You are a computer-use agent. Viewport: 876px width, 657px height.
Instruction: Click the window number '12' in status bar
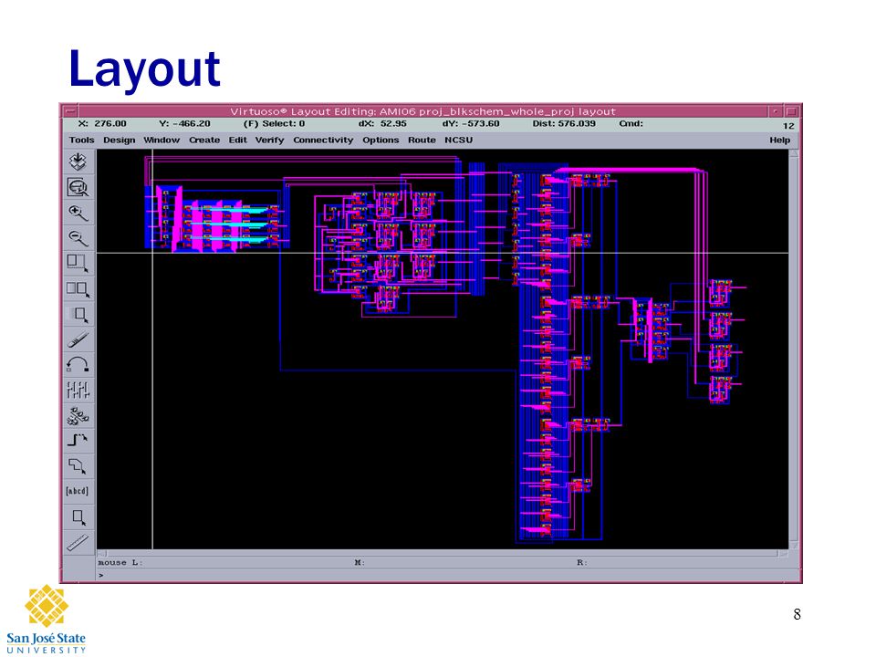click(788, 126)
